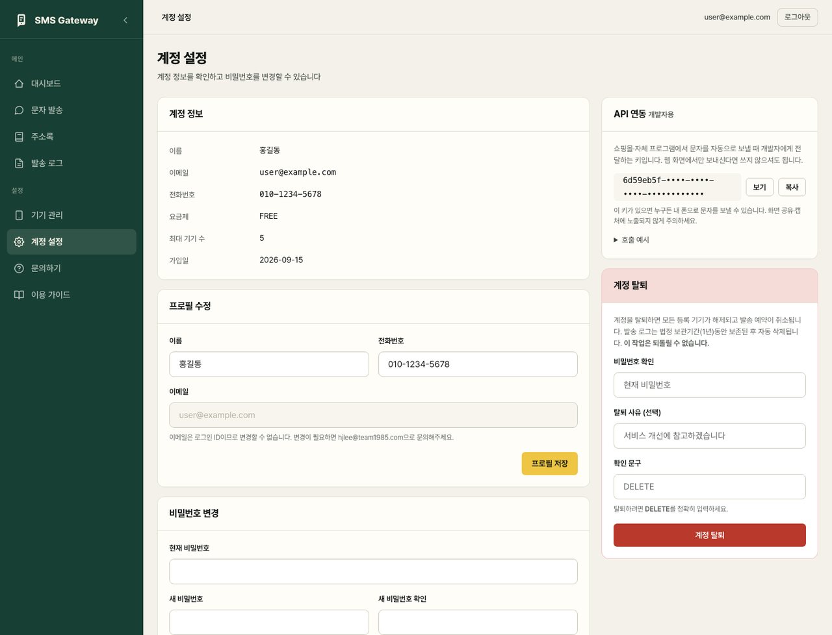
Task: Click the red 계정 탈퇴 button
Action: pyautogui.click(x=709, y=535)
